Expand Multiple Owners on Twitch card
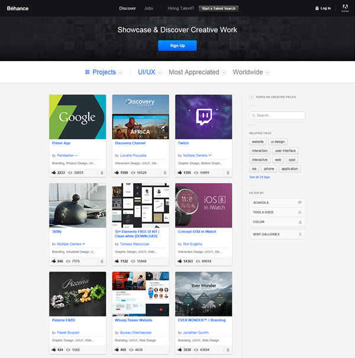Viewport: 355px width, 358px height. [210, 155]
